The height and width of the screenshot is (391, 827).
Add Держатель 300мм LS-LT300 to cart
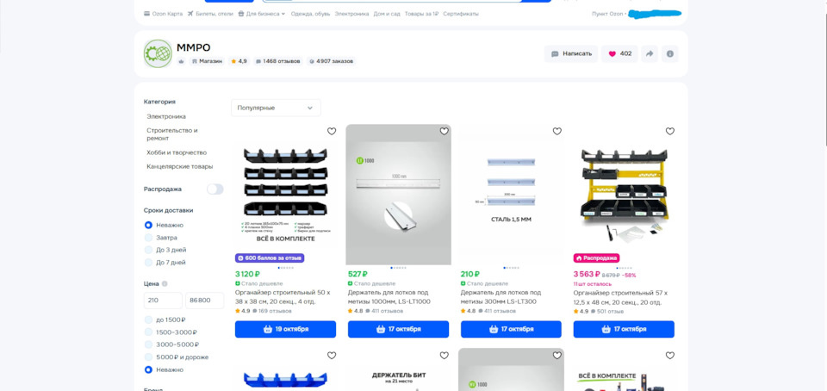point(511,329)
